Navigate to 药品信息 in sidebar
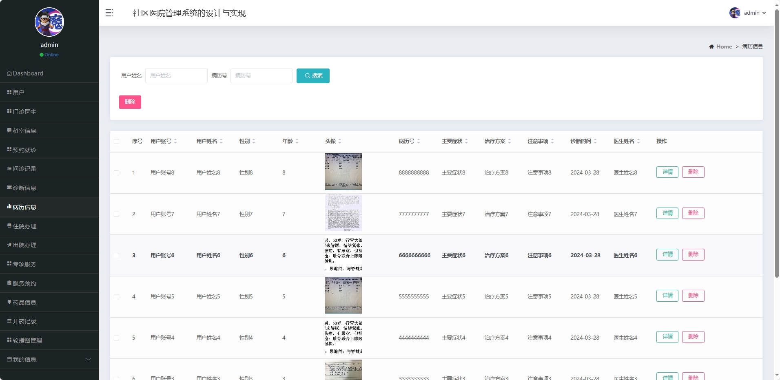The width and height of the screenshot is (780, 380). [x=49, y=302]
